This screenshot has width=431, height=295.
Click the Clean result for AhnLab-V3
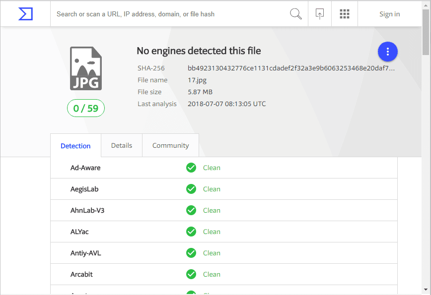pos(212,211)
